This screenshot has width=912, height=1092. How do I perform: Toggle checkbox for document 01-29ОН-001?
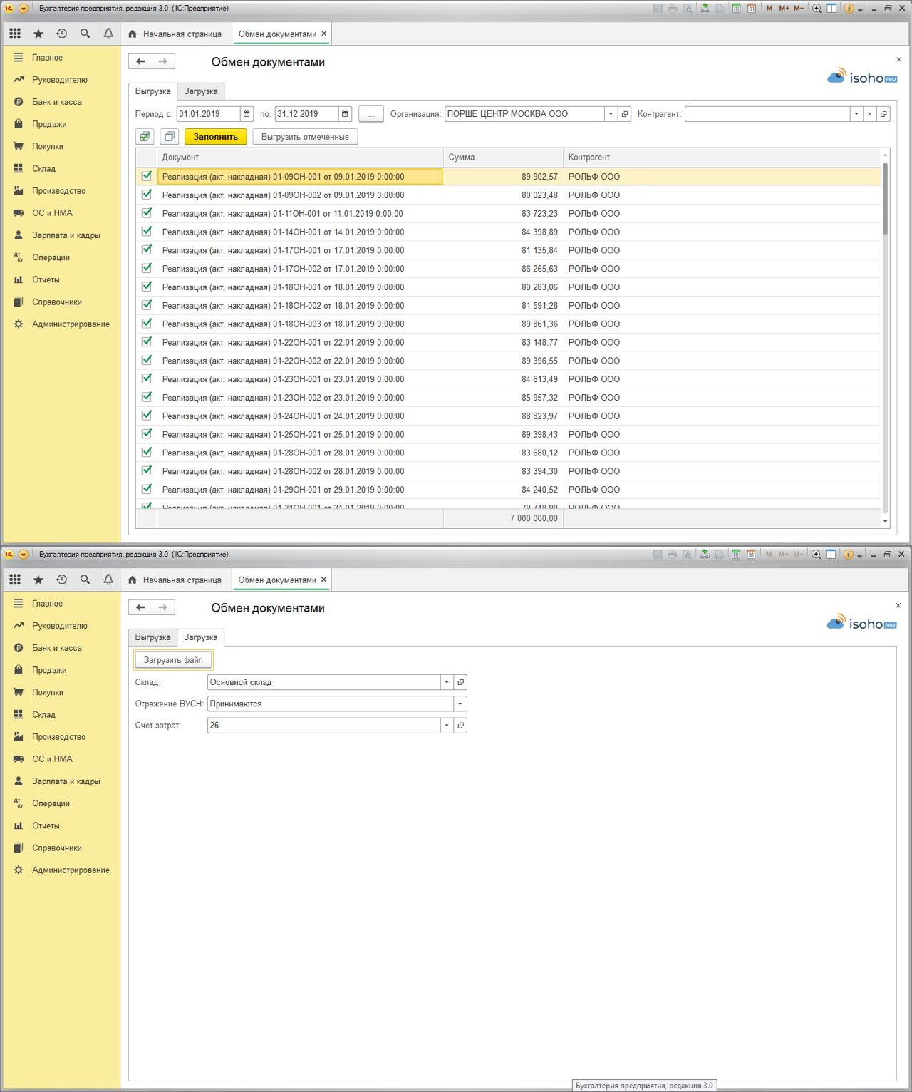(x=147, y=489)
